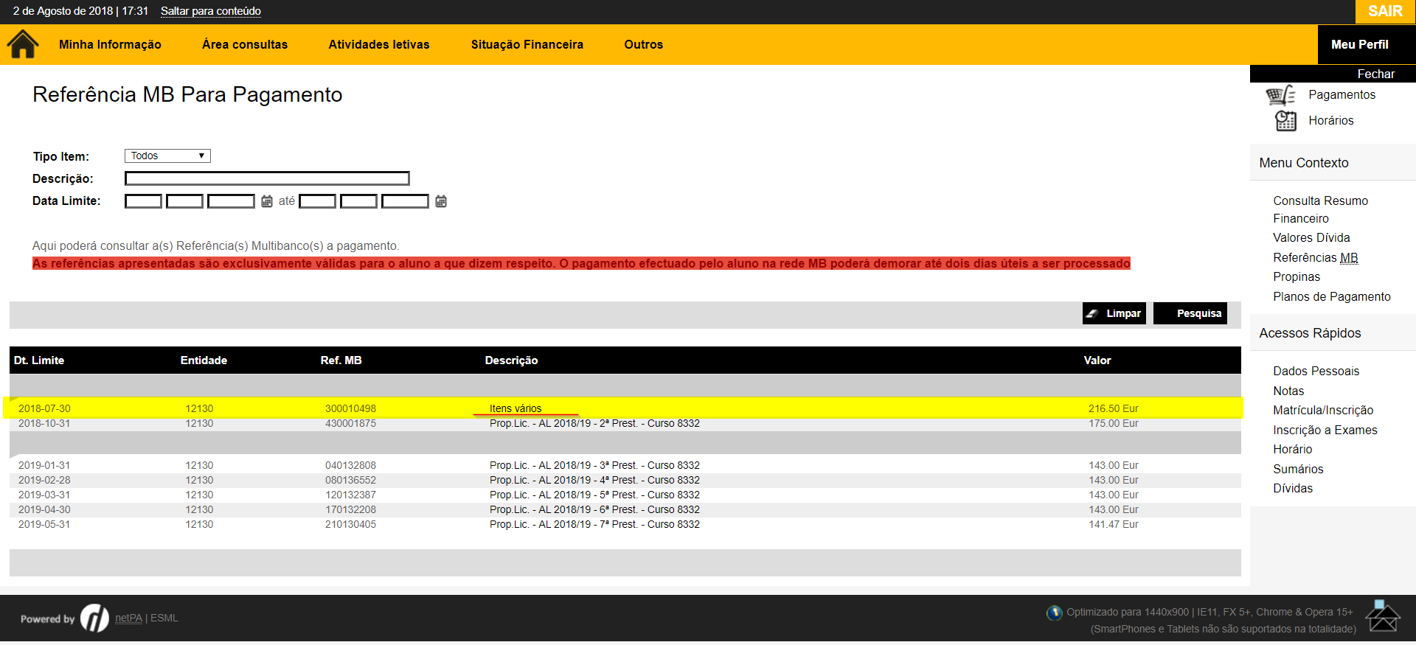Focus the last date field after 'até'
Screen dimensions: 1416x645
point(405,201)
